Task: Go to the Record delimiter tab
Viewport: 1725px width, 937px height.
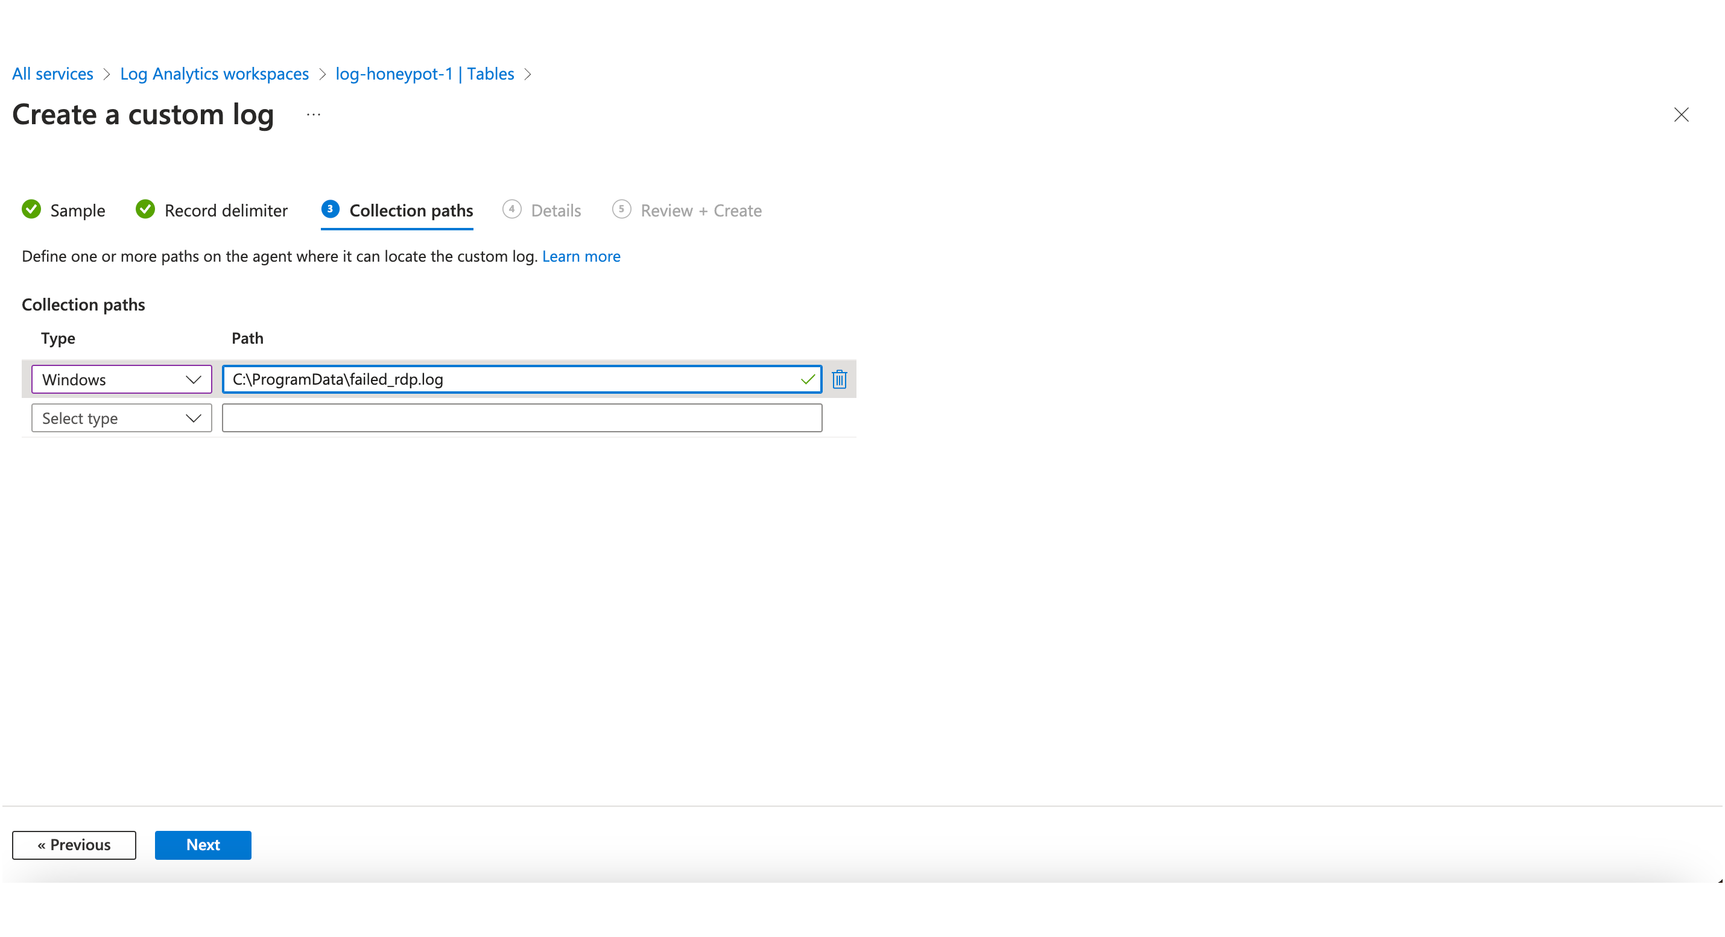Action: (x=226, y=211)
